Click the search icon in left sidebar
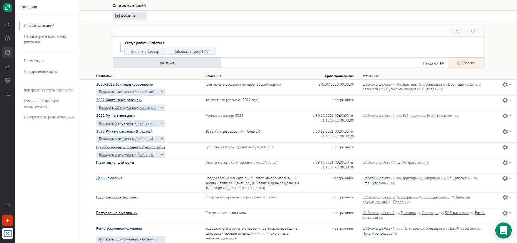 [x=7, y=25]
